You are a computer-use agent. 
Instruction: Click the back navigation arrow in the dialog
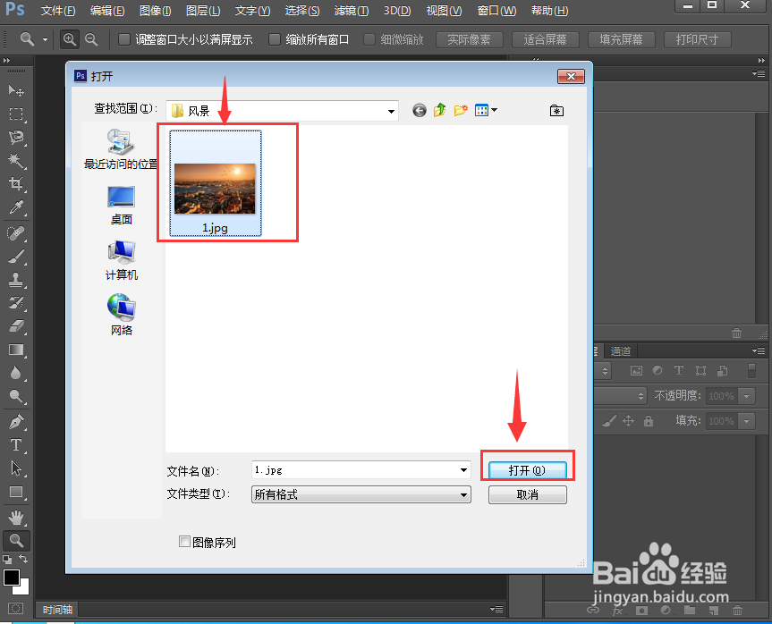(419, 110)
